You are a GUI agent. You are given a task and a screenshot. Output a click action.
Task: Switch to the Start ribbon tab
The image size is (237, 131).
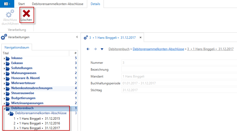[21, 4]
